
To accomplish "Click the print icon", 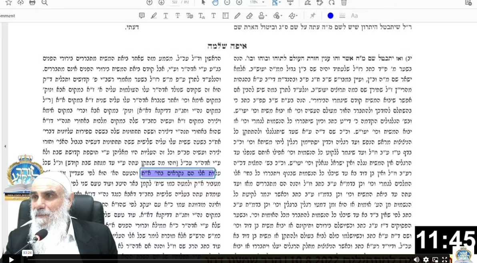I will click(32, 2).
